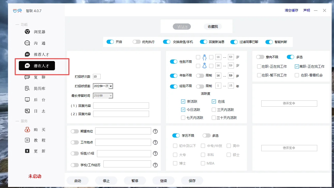Switch to the 潜在人才 section
The width and height of the screenshot is (334, 188).
point(37,66)
